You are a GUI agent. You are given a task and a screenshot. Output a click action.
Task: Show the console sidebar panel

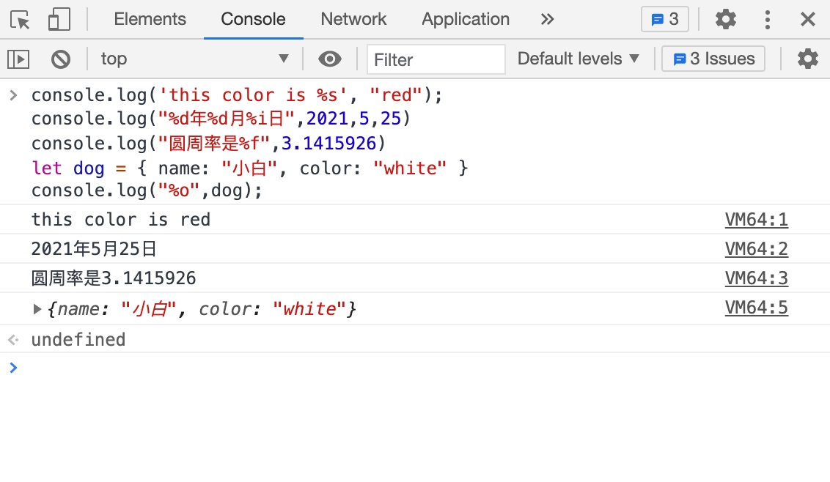click(18, 59)
